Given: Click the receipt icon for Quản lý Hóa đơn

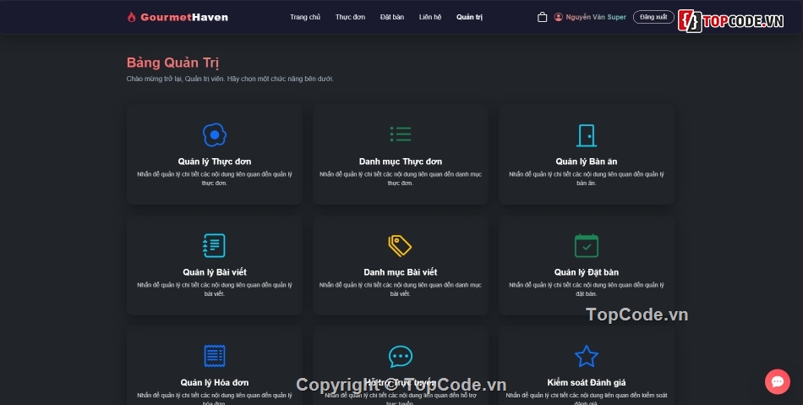Looking at the screenshot, I should [x=215, y=356].
